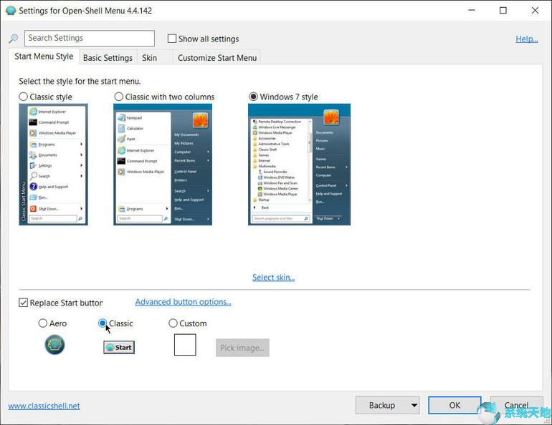Click the empty custom image preview box

(185, 345)
